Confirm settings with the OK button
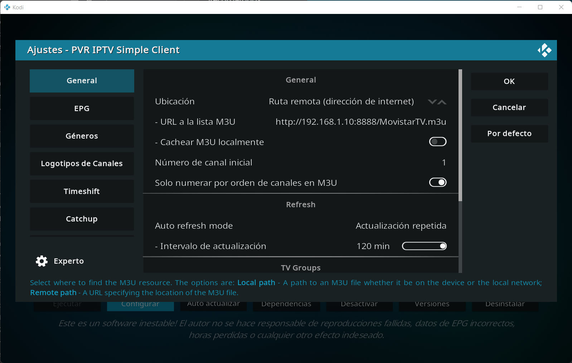572x363 pixels. tap(509, 81)
